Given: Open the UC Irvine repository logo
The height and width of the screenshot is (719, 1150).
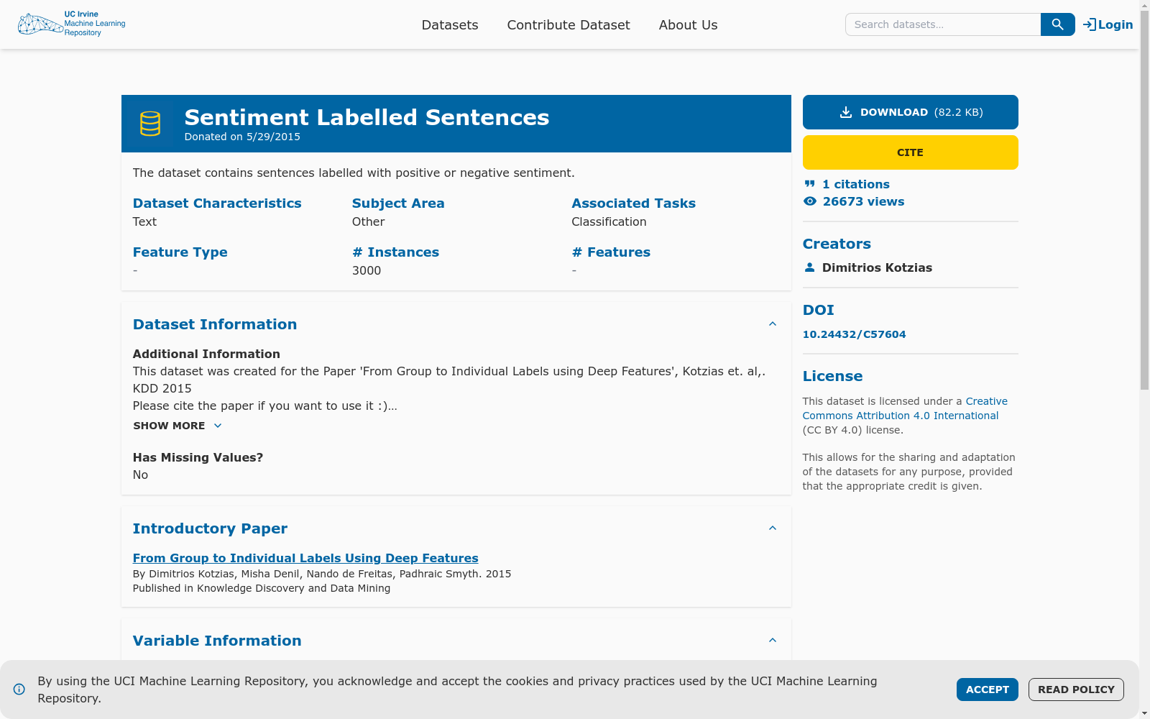Looking at the screenshot, I should (x=72, y=24).
